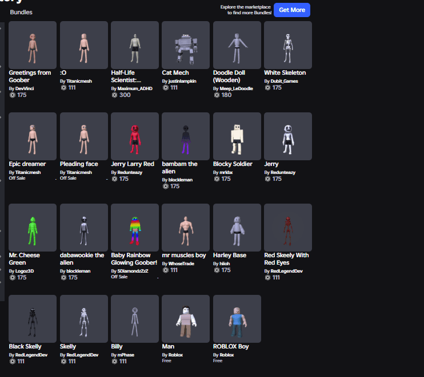Open the Skelly bundle thumbnail

84,319
